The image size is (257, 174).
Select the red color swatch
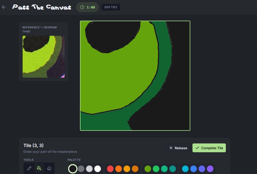pos(110,168)
